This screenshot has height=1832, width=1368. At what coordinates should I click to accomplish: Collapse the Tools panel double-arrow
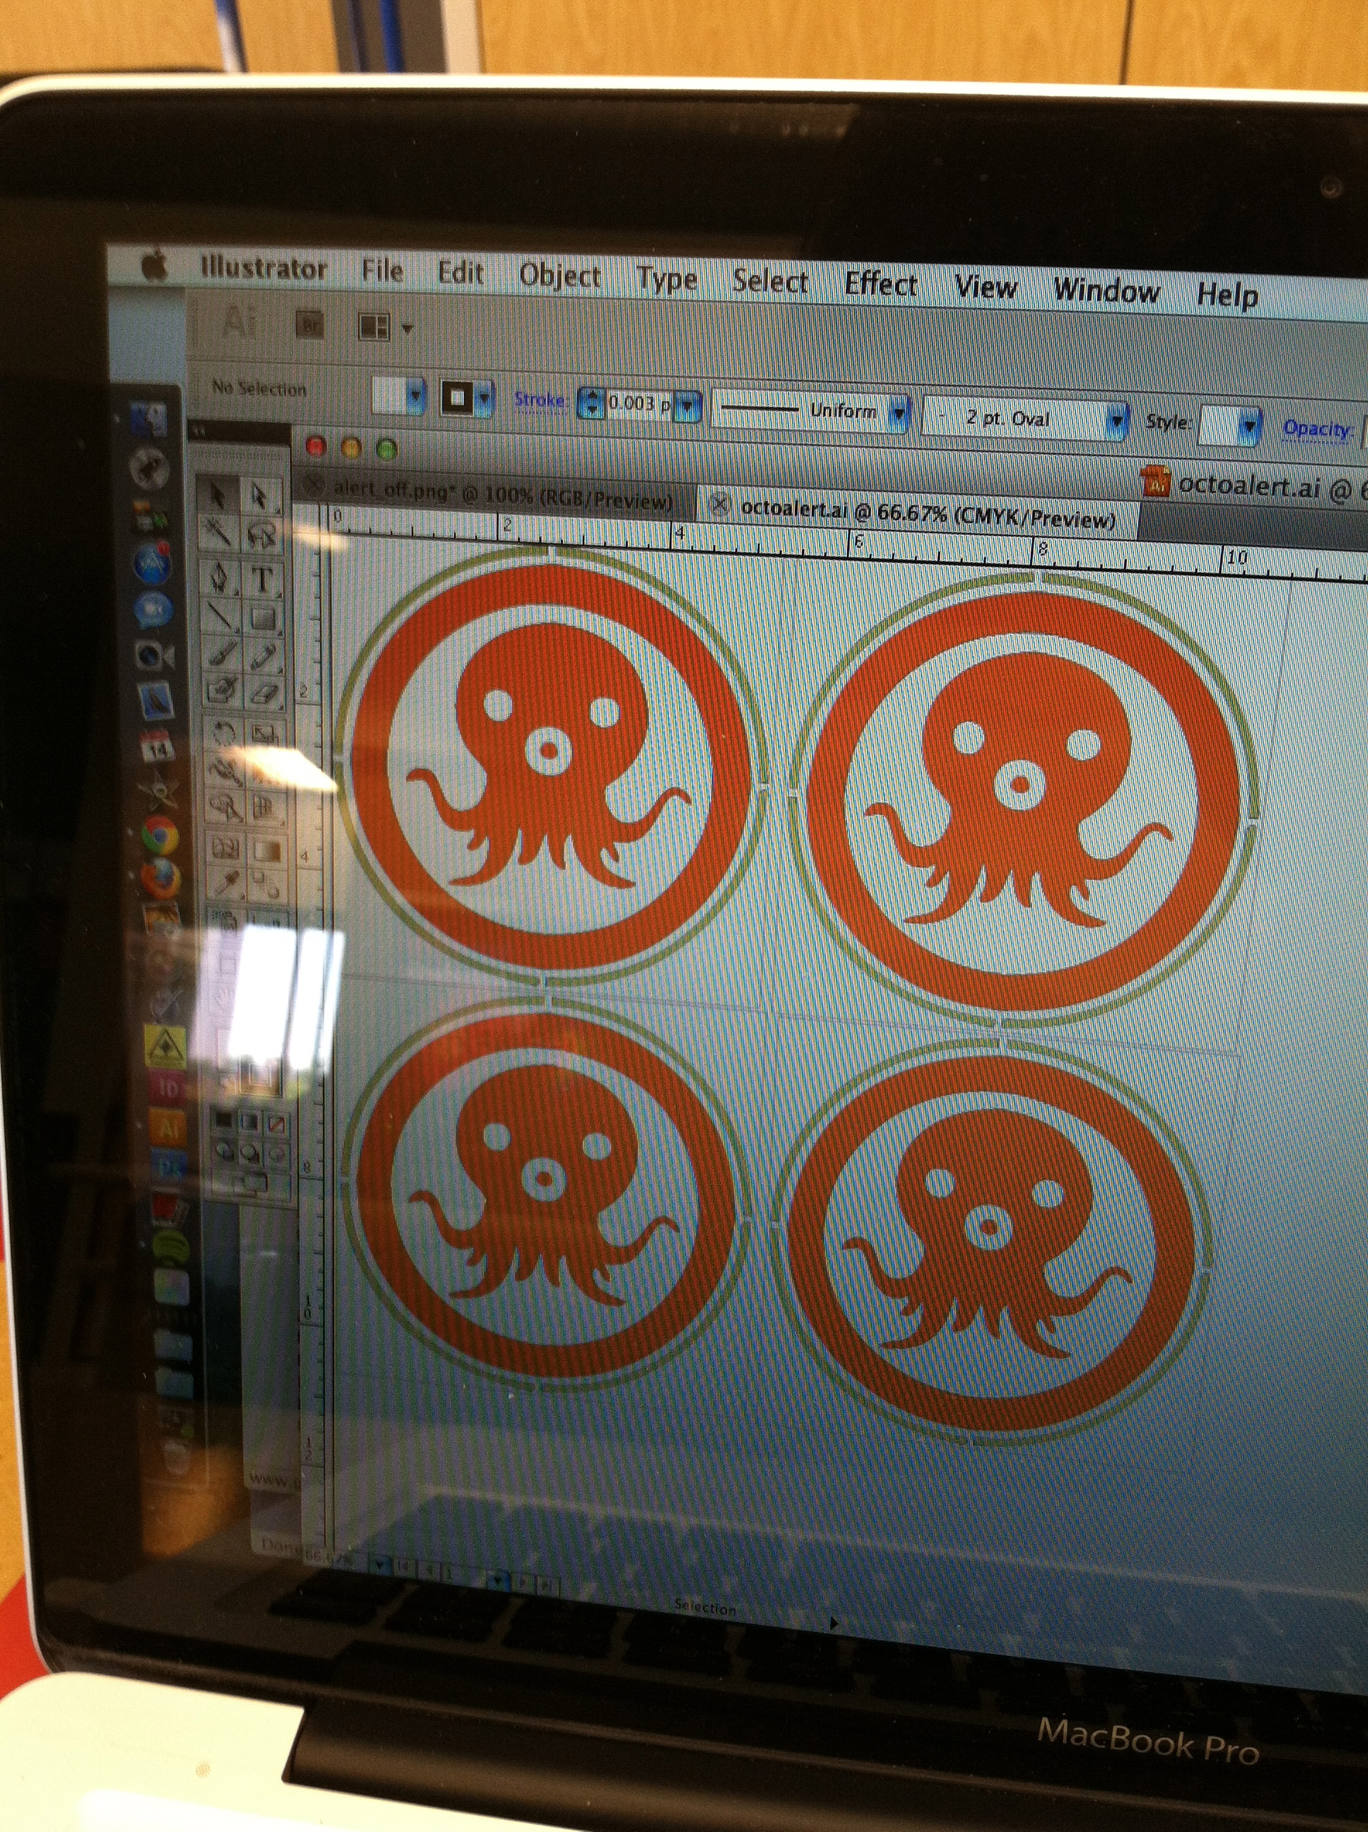coord(199,430)
